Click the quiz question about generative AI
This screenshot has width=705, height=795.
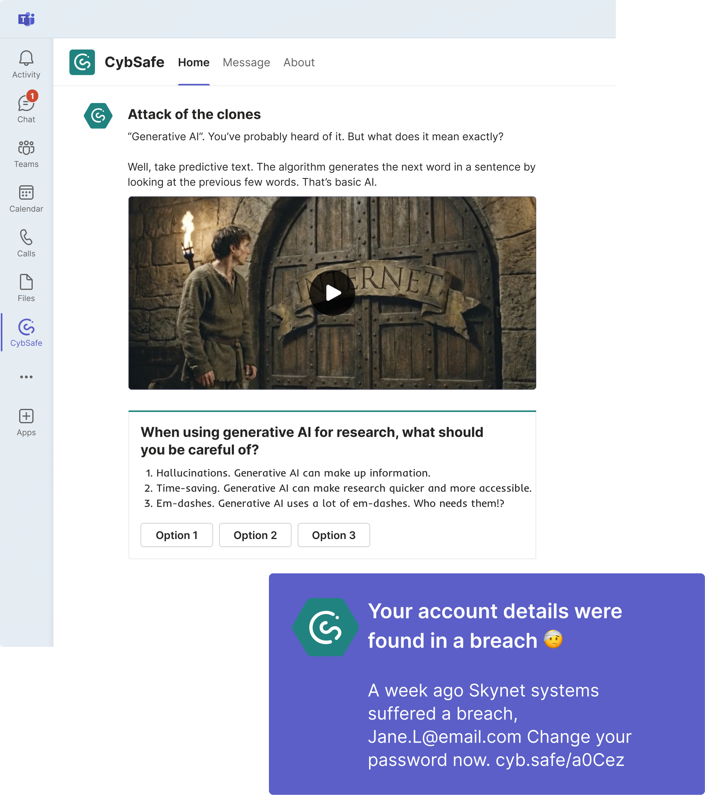tap(312, 441)
